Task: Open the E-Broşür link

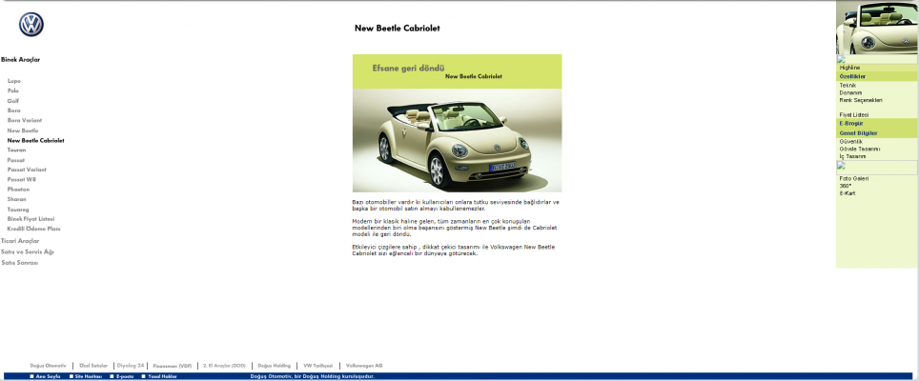Action: point(851,124)
